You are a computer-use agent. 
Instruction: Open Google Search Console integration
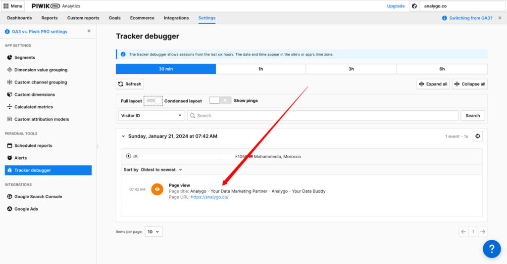point(38,196)
